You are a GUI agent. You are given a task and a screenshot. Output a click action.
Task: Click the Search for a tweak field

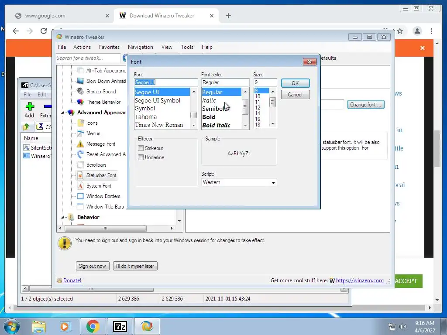[88, 58]
